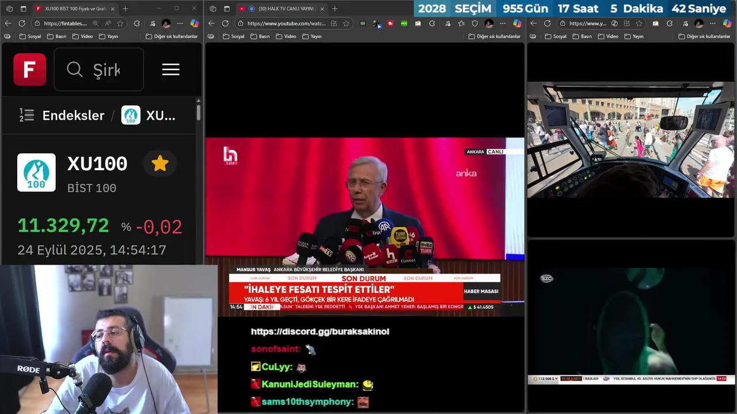Toggle vertical tabs in YouTube window

[227, 9]
